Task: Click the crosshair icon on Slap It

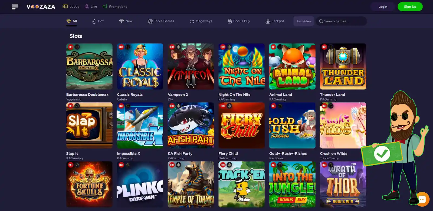Action: click(77, 106)
